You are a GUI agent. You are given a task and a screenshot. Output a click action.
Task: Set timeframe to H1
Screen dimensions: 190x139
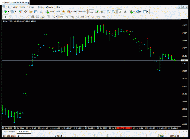83,17
